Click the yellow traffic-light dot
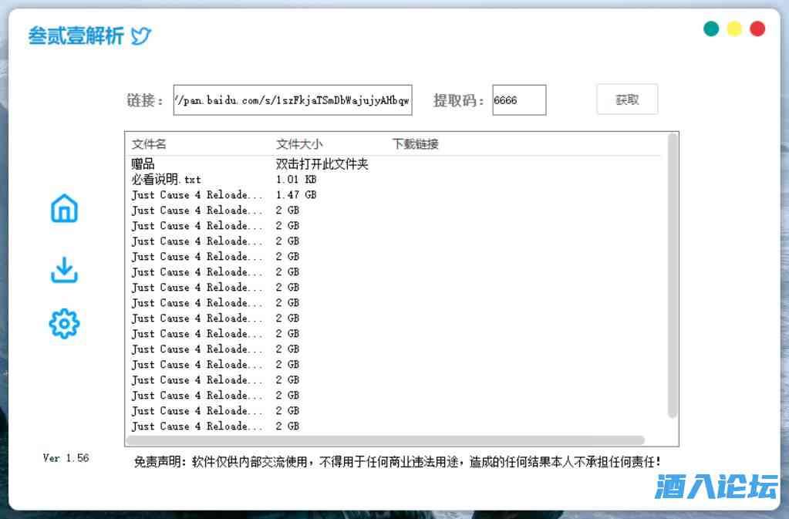This screenshot has width=789, height=519. pos(733,27)
